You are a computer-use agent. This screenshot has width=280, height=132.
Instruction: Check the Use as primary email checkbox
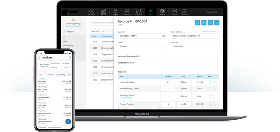point(218,31)
